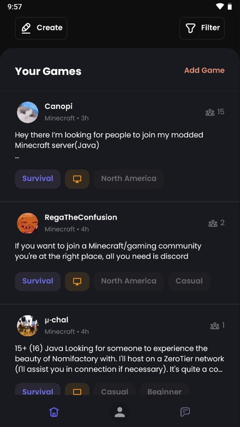Tap the Survival tag on Canopi's post
Image resolution: width=240 pixels, height=427 pixels.
[38, 179]
